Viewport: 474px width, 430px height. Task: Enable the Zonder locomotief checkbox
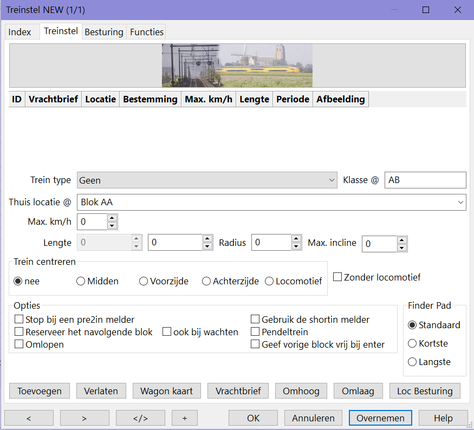(x=337, y=277)
